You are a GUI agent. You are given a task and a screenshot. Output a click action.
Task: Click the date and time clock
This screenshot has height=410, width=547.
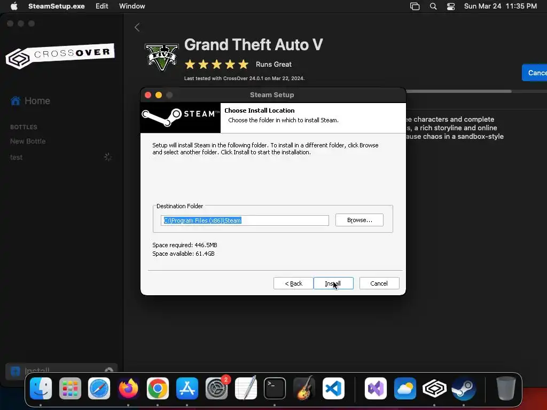[x=500, y=6]
